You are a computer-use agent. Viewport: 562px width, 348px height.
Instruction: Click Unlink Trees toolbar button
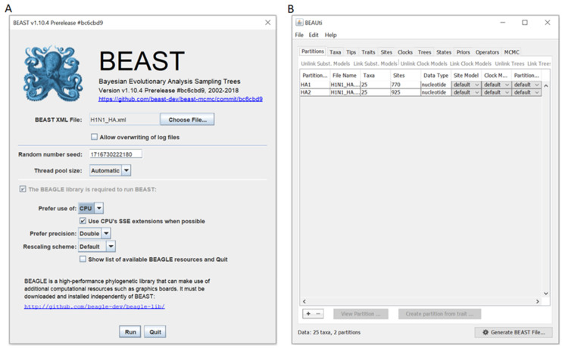tap(509, 64)
